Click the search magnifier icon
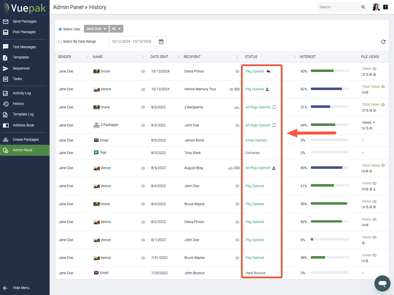 point(363,7)
